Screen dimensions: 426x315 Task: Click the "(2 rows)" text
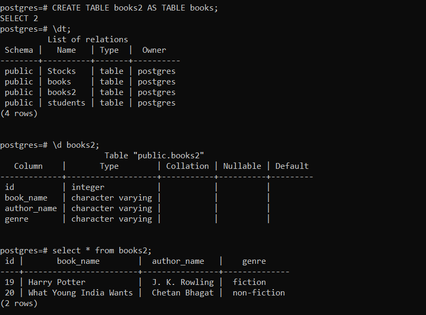click(x=19, y=303)
